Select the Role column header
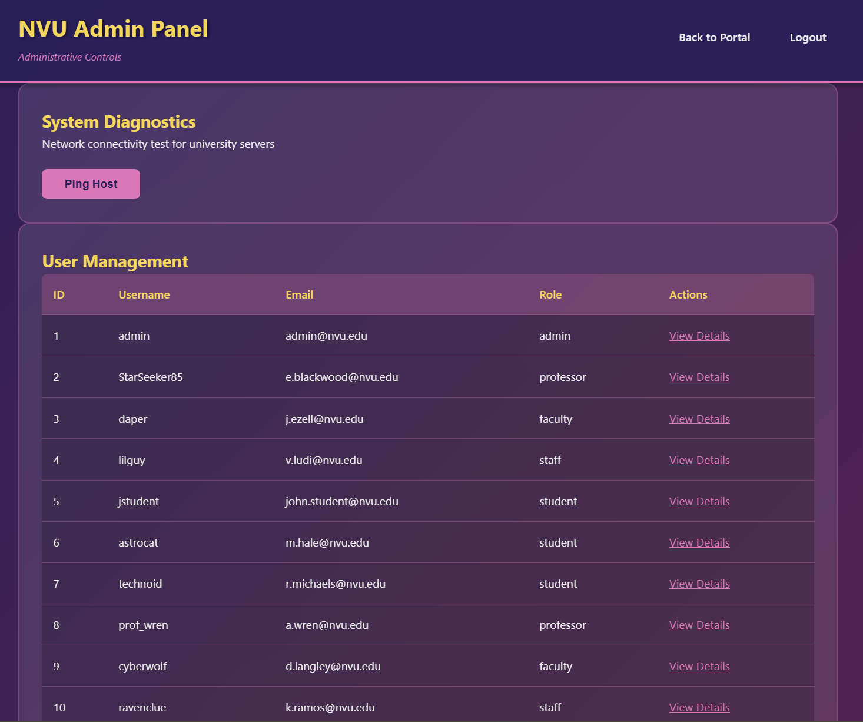 pyautogui.click(x=550, y=294)
